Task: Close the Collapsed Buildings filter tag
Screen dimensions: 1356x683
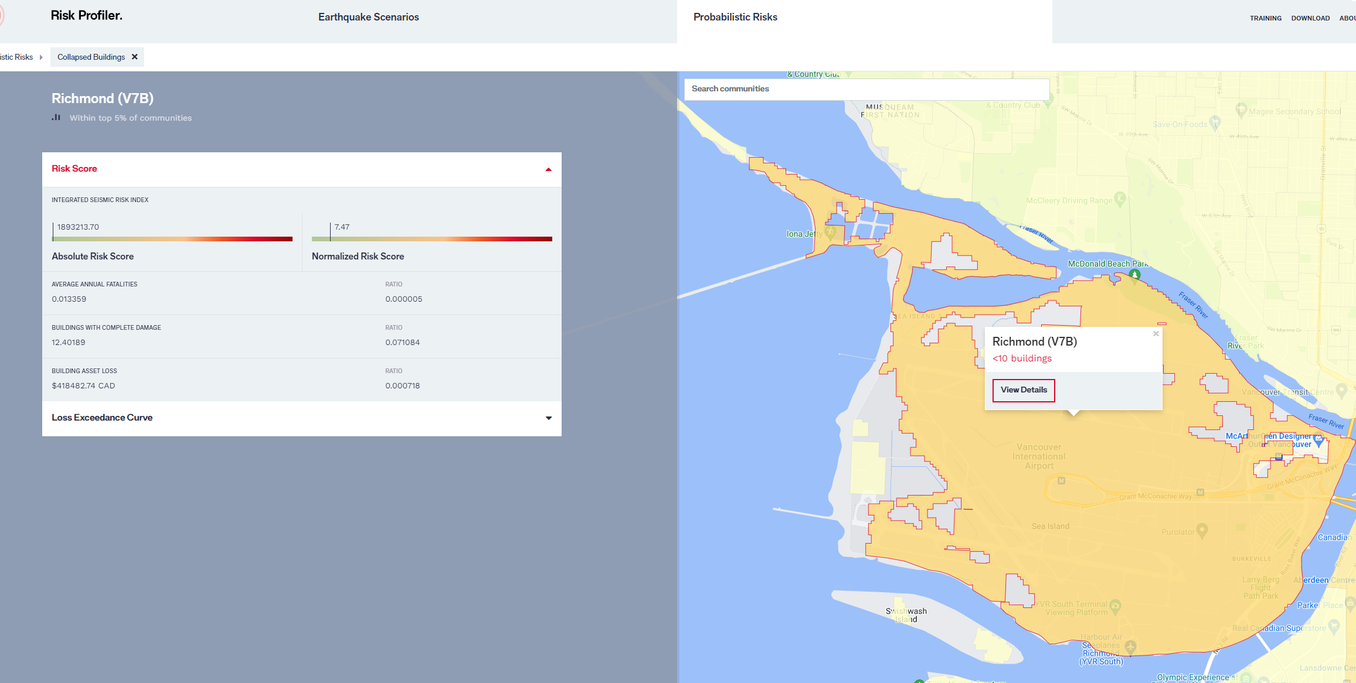Action: [x=134, y=57]
